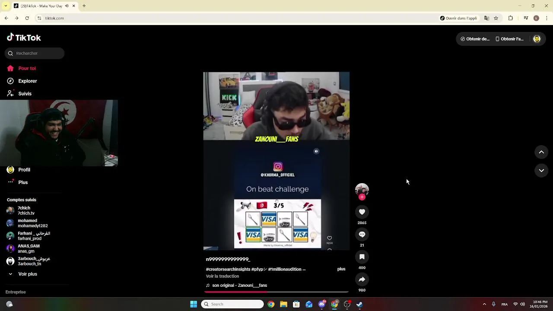The height and width of the screenshot is (311, 553).
Task: Open the media control icon in Chrome toolbar
Action: pos(526,18)
